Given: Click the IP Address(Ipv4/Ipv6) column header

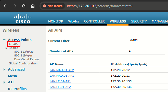Looking at the screenshot, I should [129, 64].
